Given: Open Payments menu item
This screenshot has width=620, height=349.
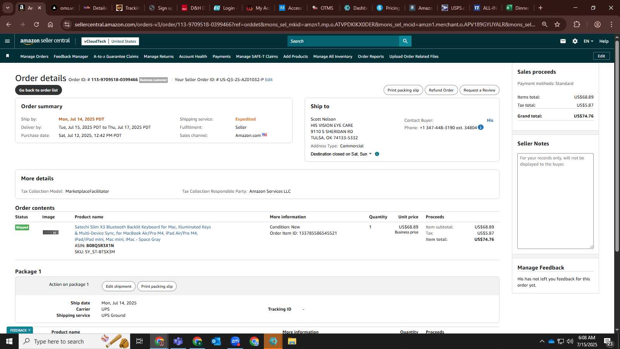Looking at the screenshot, I should coord(222,57).
